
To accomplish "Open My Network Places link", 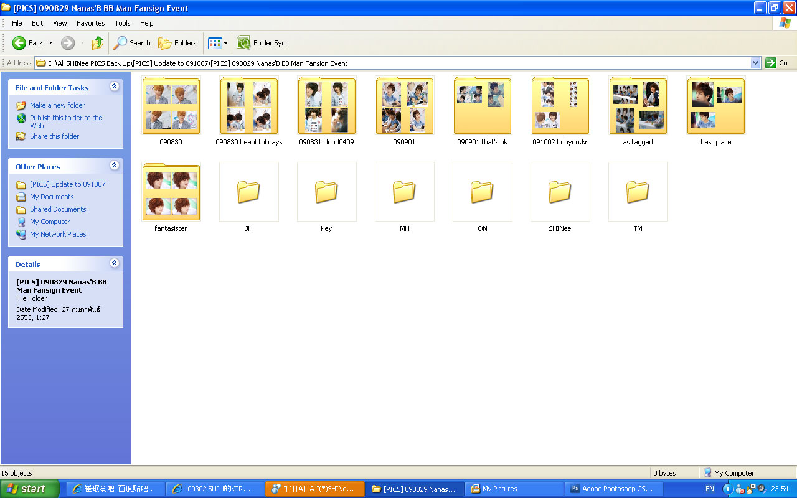I will pyautogui.click(x=58, y=234).
